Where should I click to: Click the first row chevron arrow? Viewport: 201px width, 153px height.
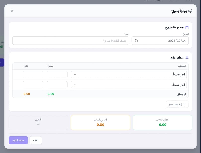(x=75, y=74)
